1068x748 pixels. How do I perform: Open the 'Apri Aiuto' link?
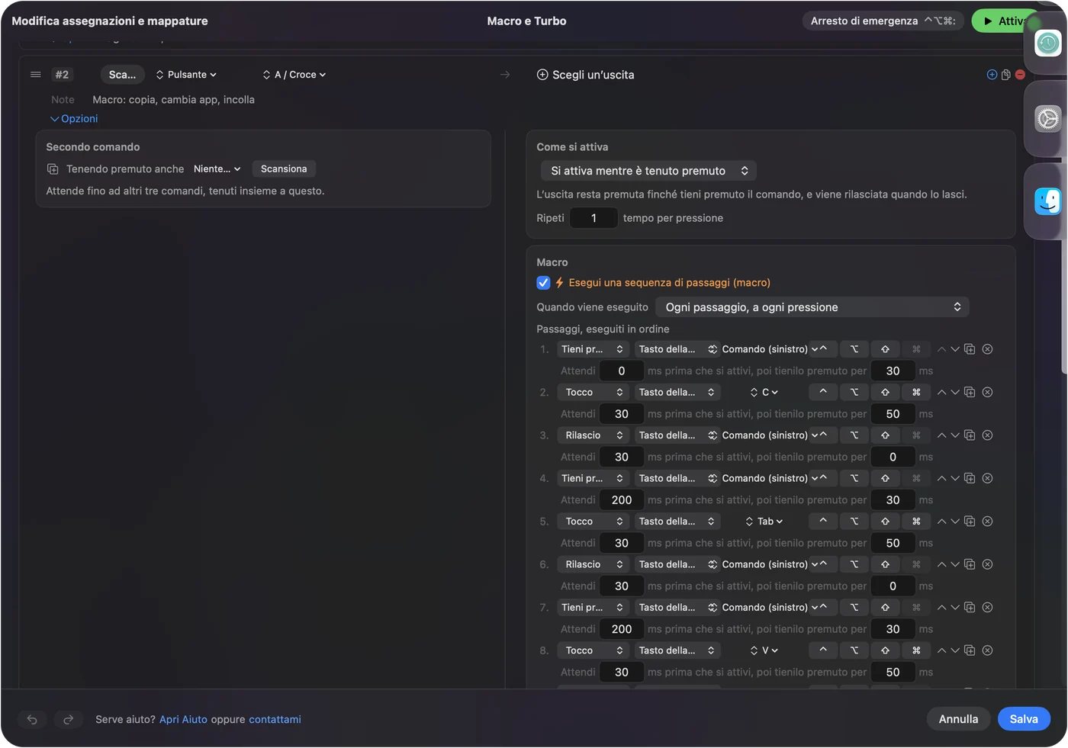[183, 720]
